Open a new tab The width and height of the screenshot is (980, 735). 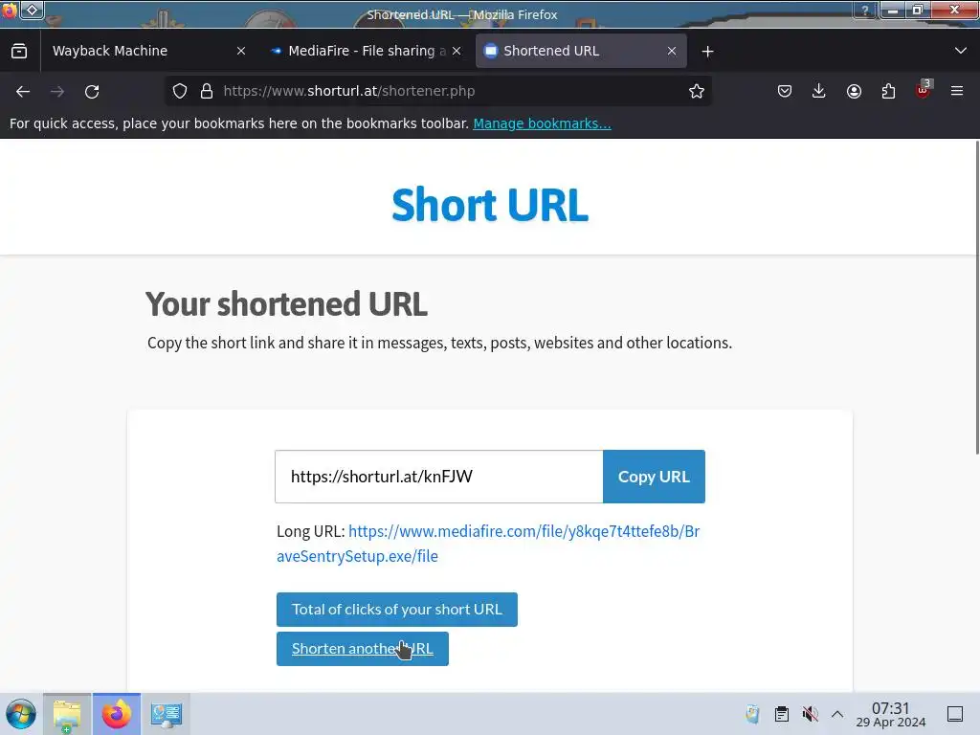[x=707, y=52]
